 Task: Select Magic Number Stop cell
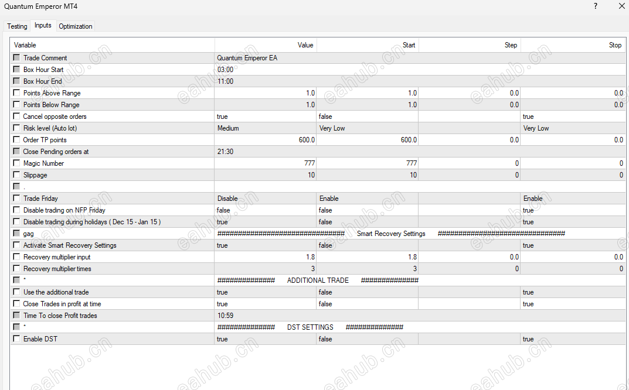[573, 163]
